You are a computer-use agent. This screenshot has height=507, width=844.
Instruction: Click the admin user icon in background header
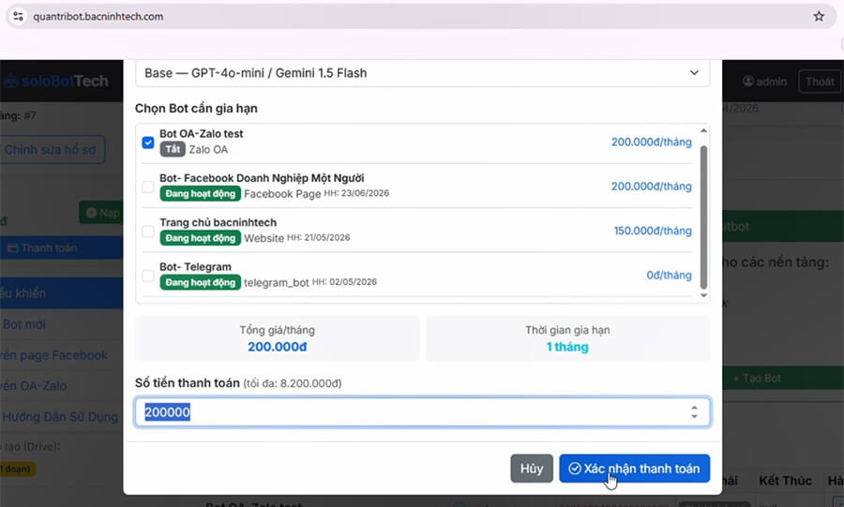click(x=748, y=82)
